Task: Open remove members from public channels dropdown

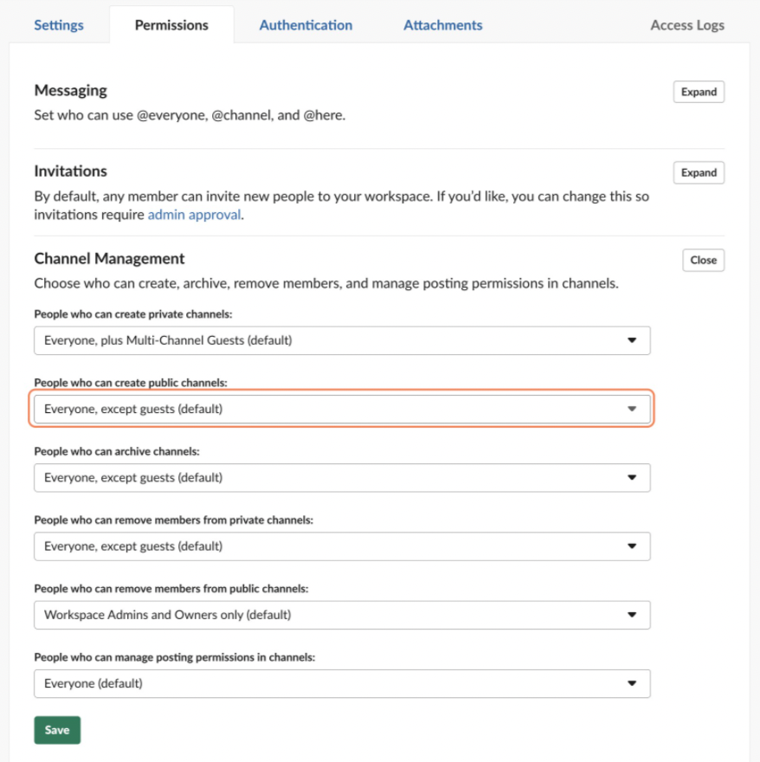Action: pos(342,615)
